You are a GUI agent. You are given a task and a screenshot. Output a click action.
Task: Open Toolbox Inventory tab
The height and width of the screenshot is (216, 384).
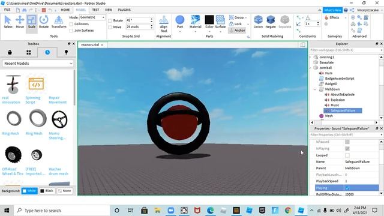pyautogui.click(x=29, y=52)
